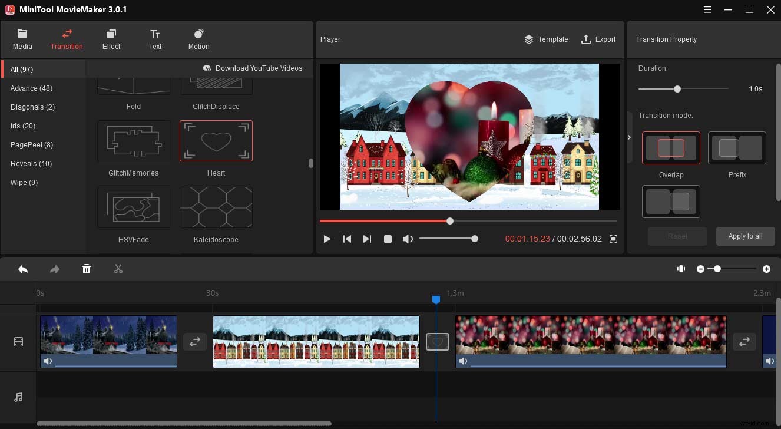Delete the selected clip using trash icon
The image size is (781, 429).
pos(87,269)
